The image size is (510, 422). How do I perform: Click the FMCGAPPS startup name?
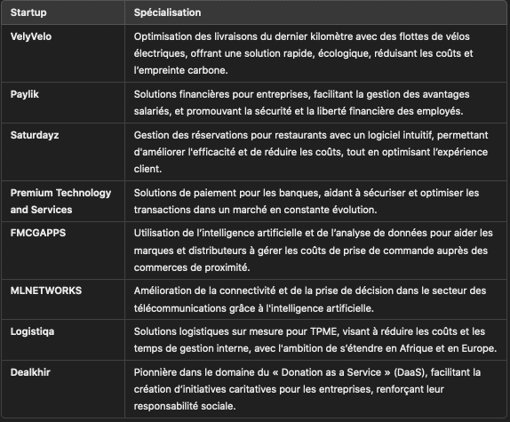38,233
